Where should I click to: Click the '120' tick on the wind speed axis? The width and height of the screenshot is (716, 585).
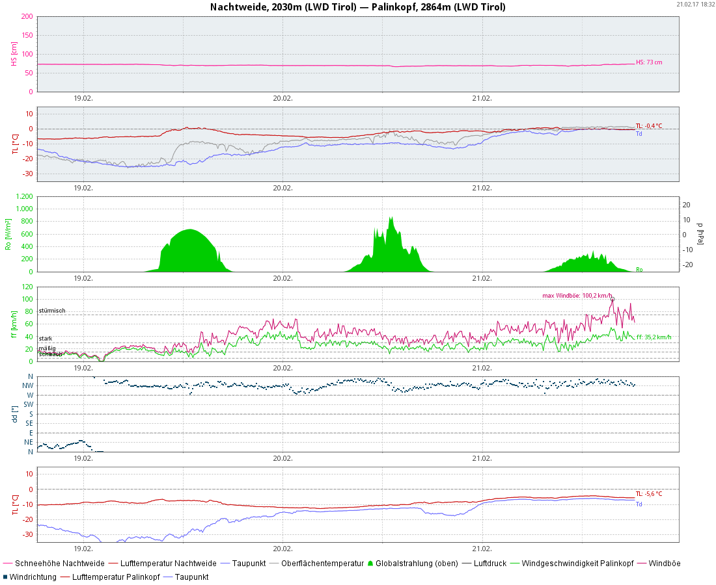point(27,287)
